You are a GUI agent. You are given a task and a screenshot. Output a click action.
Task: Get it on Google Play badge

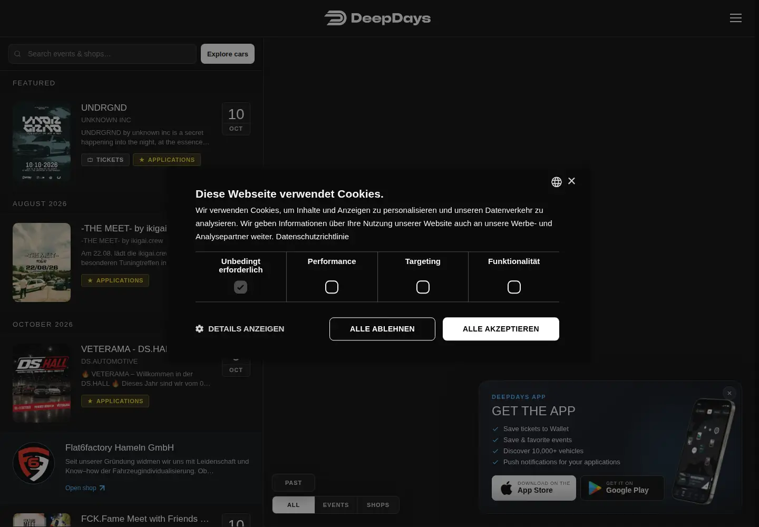click(622, 488)
